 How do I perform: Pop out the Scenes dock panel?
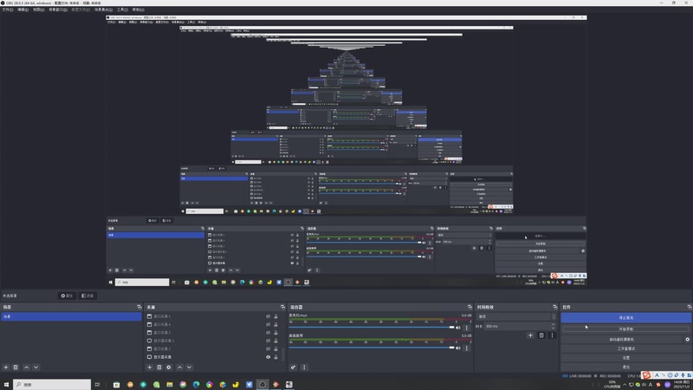pyautogui.click(x=139, y=307)
